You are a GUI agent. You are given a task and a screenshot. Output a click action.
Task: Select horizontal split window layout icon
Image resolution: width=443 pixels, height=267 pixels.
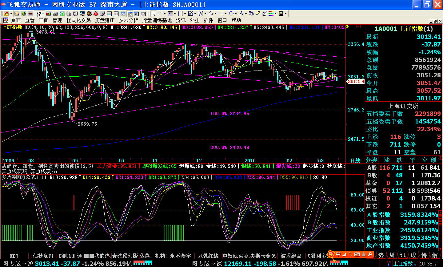[x=109, y=14]
